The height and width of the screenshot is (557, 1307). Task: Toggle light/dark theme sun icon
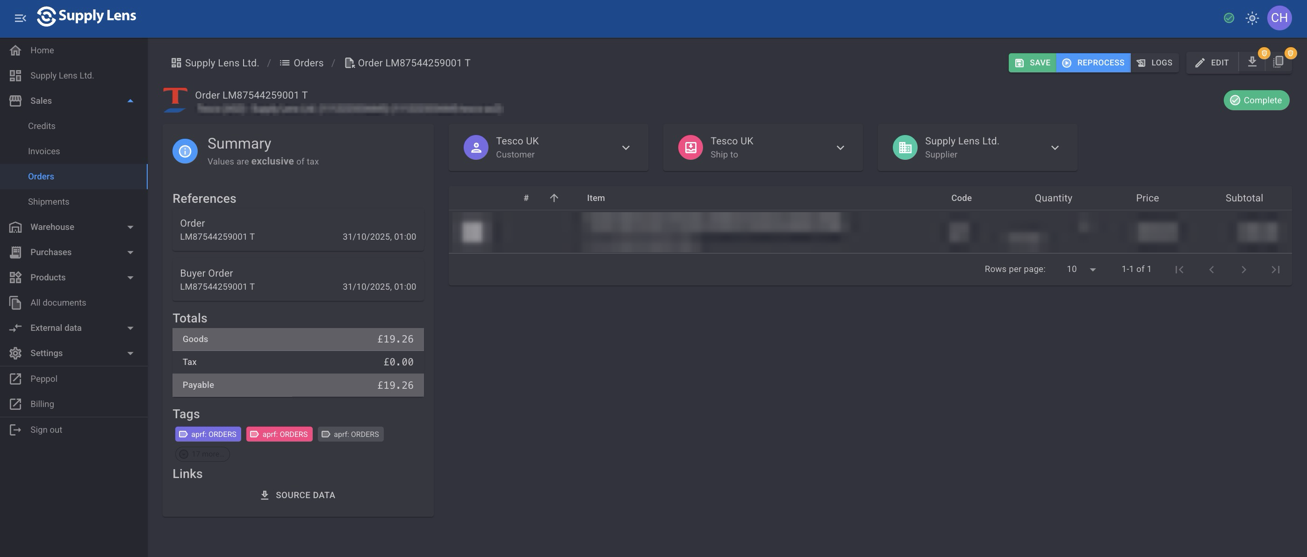tap(1252, 18)
